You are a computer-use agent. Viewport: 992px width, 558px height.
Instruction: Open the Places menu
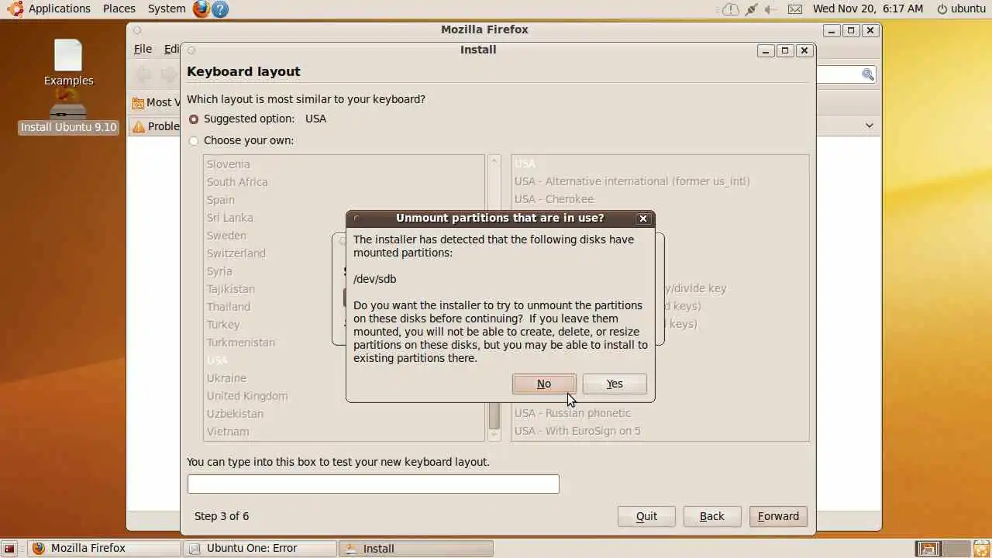pos(119,9)
